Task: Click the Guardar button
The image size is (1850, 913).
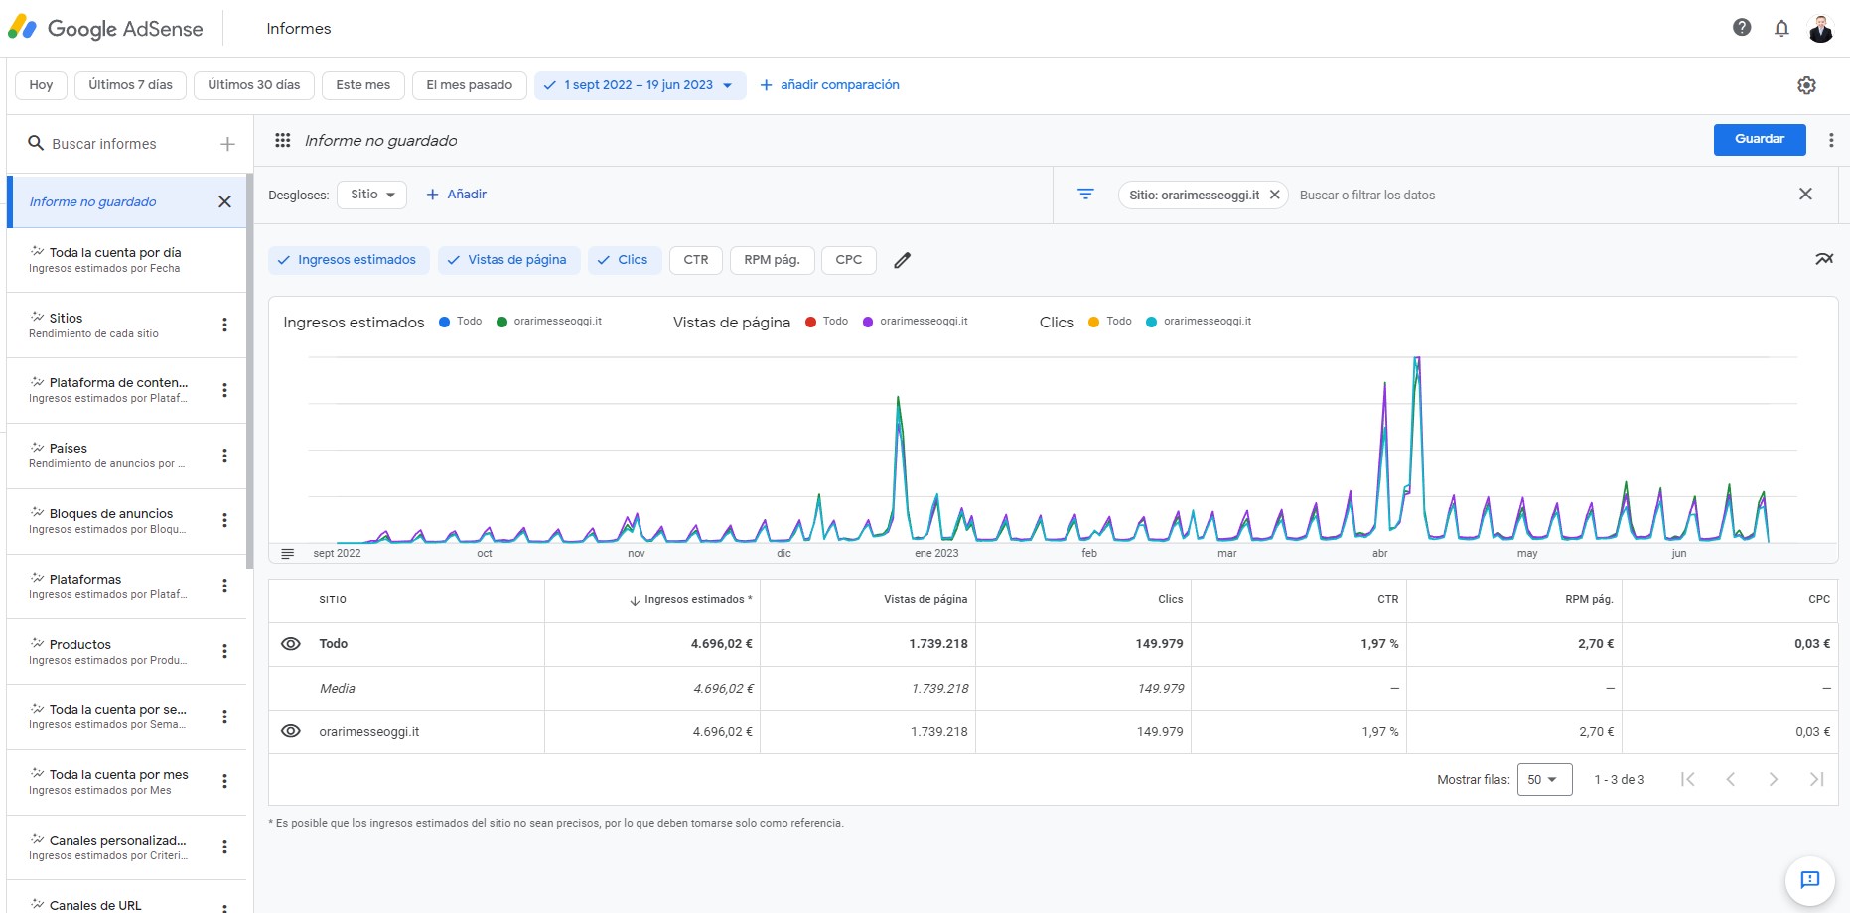Action: 1760,139
